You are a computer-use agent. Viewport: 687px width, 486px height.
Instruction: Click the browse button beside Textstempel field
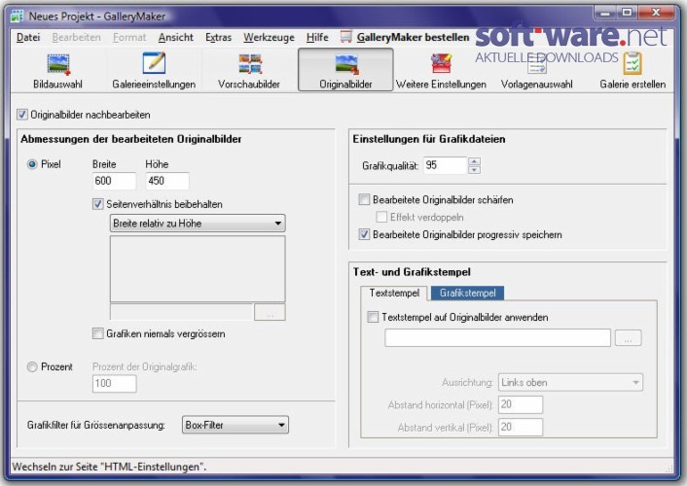pos(629,338)
